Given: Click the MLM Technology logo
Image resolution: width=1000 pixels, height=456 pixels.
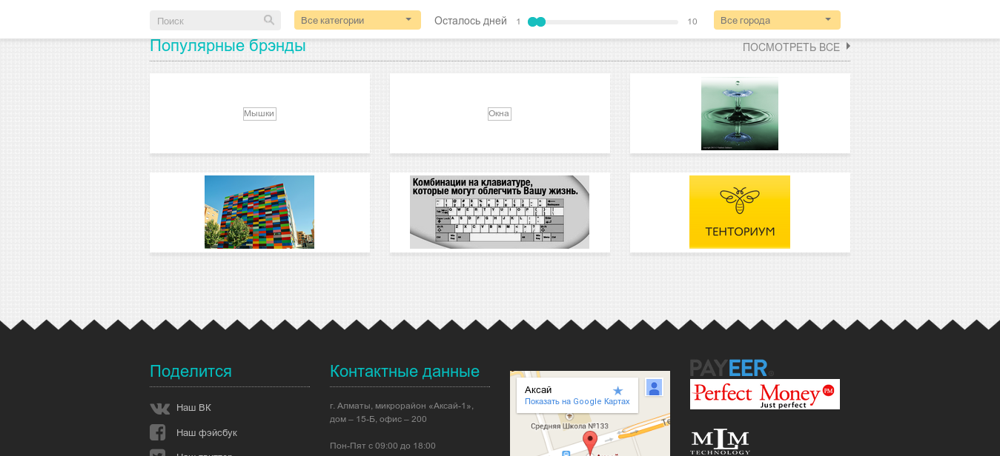Looking at the screenshot, I should tap(720, 442).
